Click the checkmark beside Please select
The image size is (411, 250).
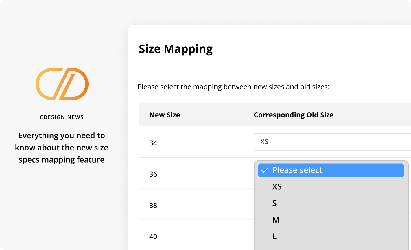tap(264, 170)
